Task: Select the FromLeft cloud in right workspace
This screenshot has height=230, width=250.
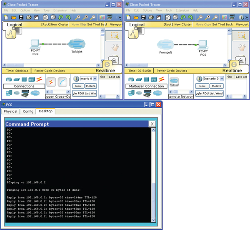Action: coord(165,45)
